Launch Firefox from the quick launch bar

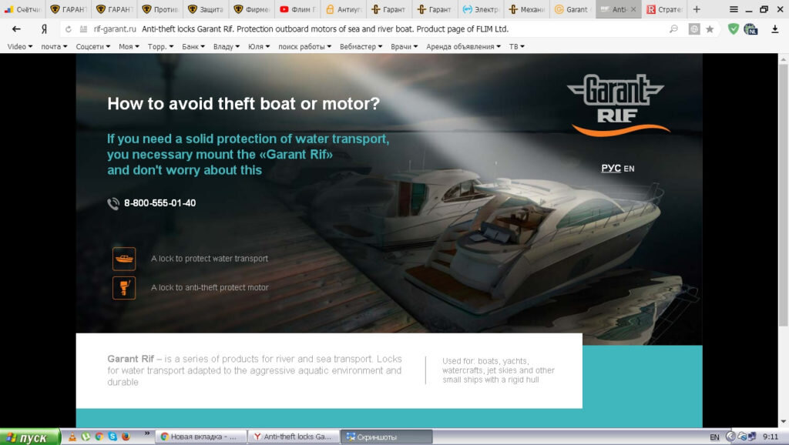tap(126, 437)
